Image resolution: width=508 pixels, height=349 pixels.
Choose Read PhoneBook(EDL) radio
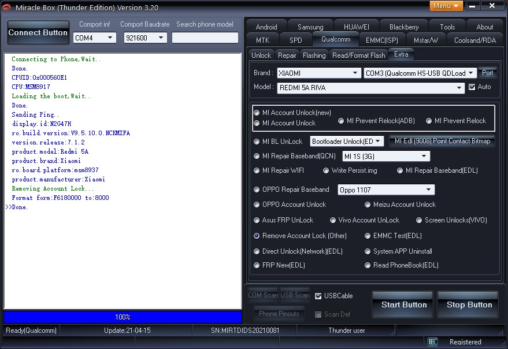click(368, 265)
